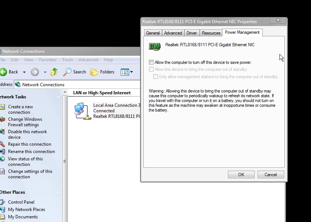311x222 pixels.
Task: Open the Help menu
Action: 108,60
